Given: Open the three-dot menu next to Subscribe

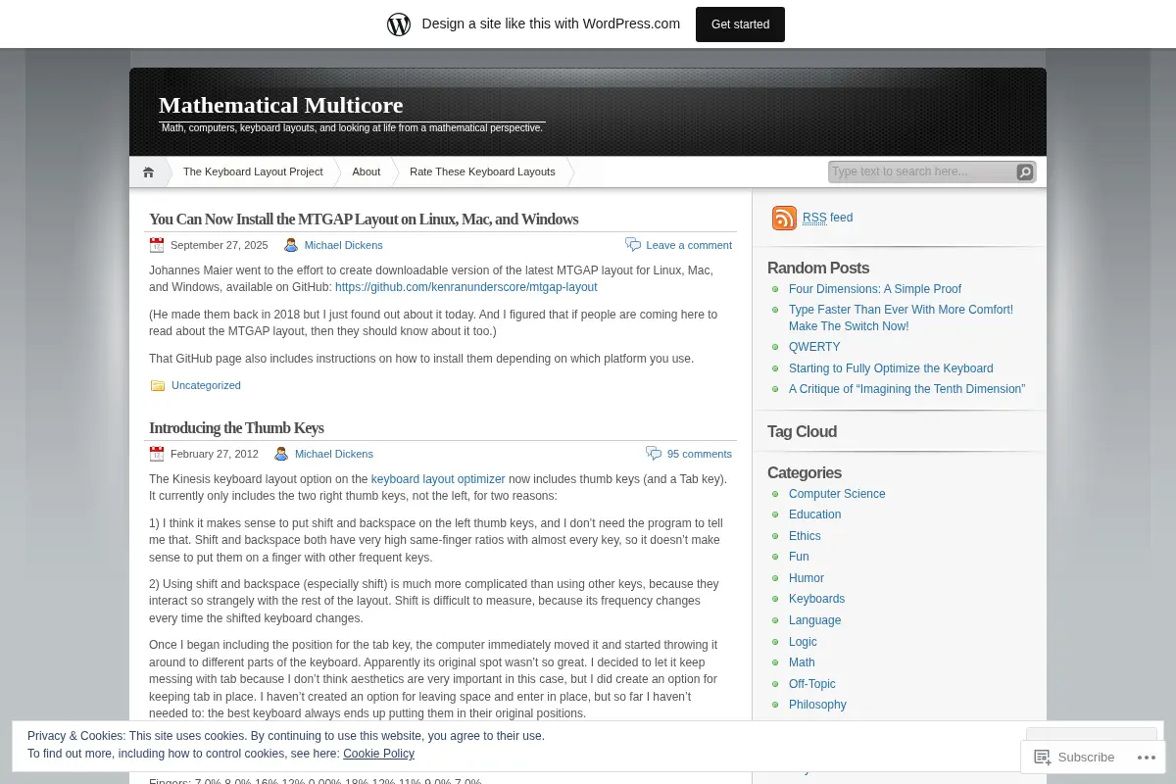Looking at the screenshot, I should [1146, 758].
